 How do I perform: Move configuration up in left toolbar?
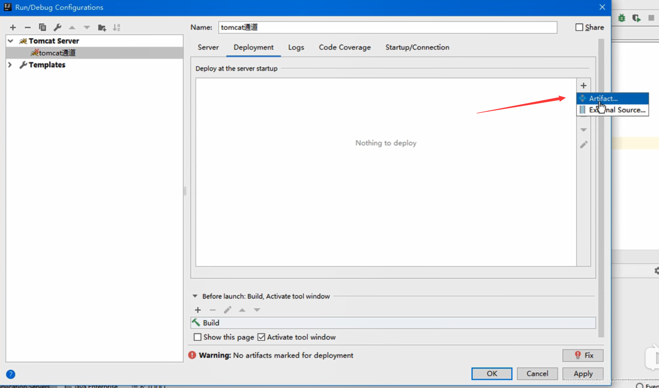coord(72,28)
